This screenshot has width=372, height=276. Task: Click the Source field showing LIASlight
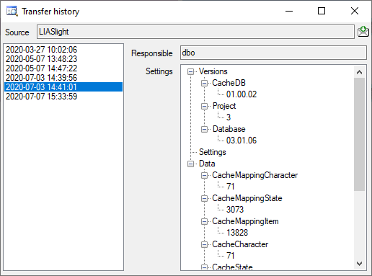(195, 32)
